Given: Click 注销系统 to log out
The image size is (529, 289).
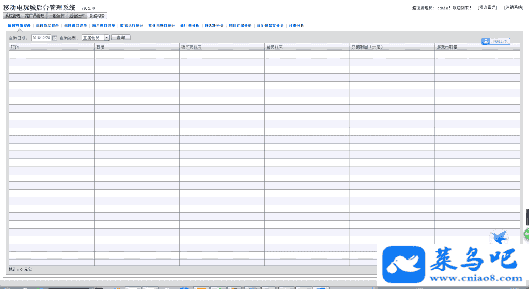Looking at the screenshot, I should pos(514,7).
